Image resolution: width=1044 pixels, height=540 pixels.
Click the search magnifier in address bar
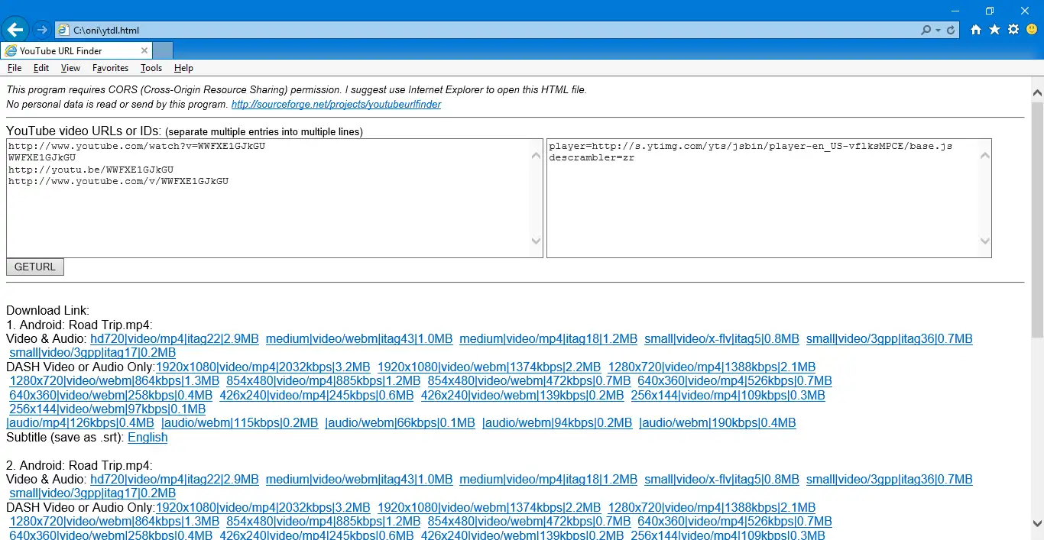(x=926, y=31)
